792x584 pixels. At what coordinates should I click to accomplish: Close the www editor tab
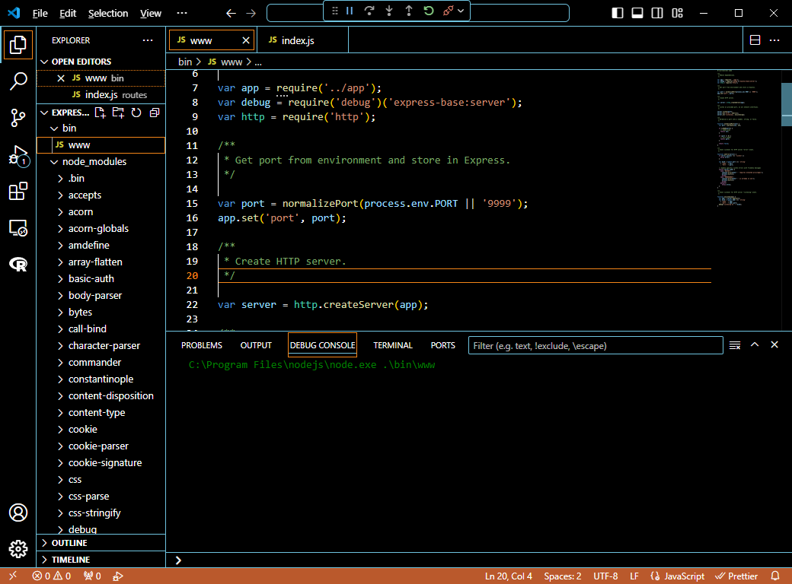click(246, 40)
